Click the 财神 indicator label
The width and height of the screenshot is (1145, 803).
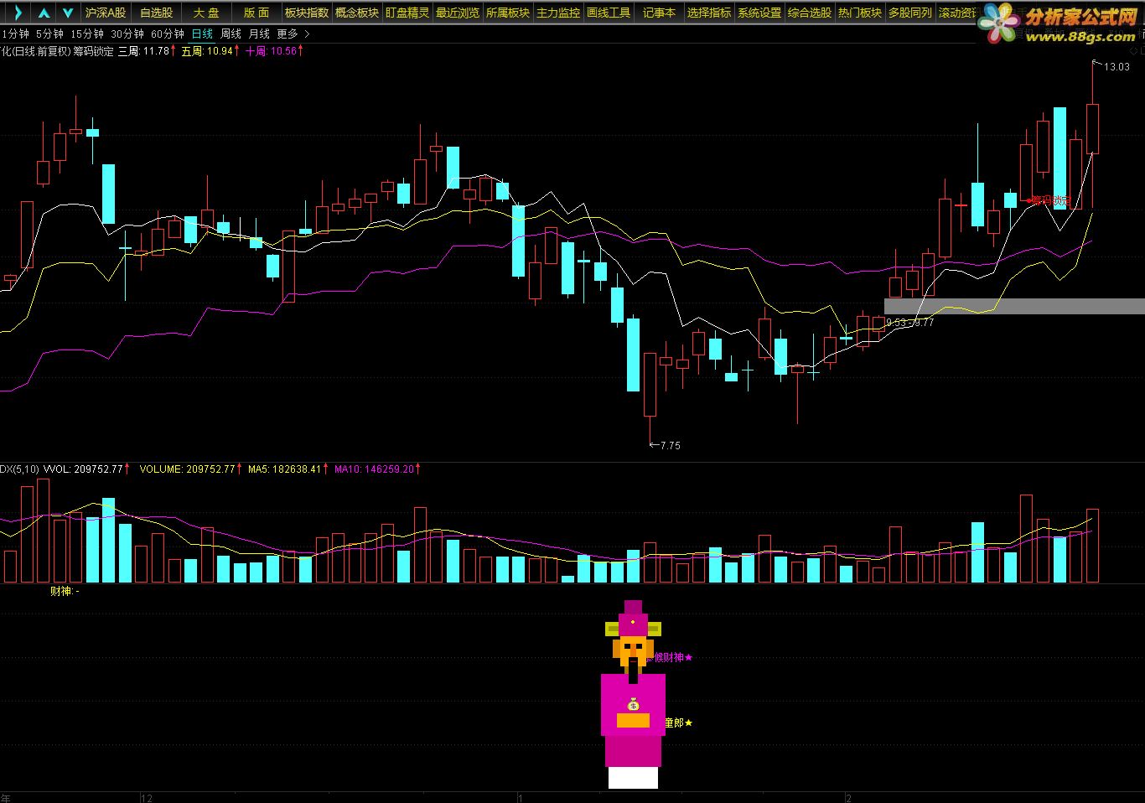[65, 591]
